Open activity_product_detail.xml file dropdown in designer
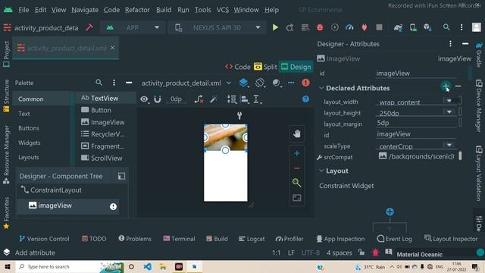Viewport: 485px width, 273px height. (186, 83)
